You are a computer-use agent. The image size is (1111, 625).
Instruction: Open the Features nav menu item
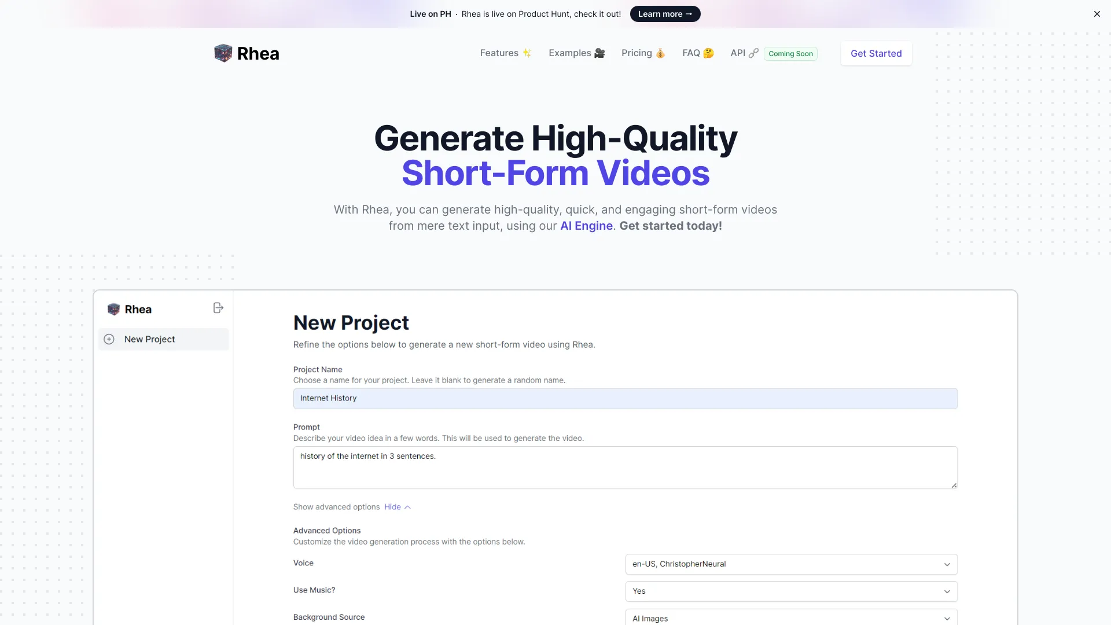[505, 53]
